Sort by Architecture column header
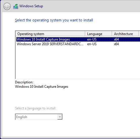 (125, 34)
